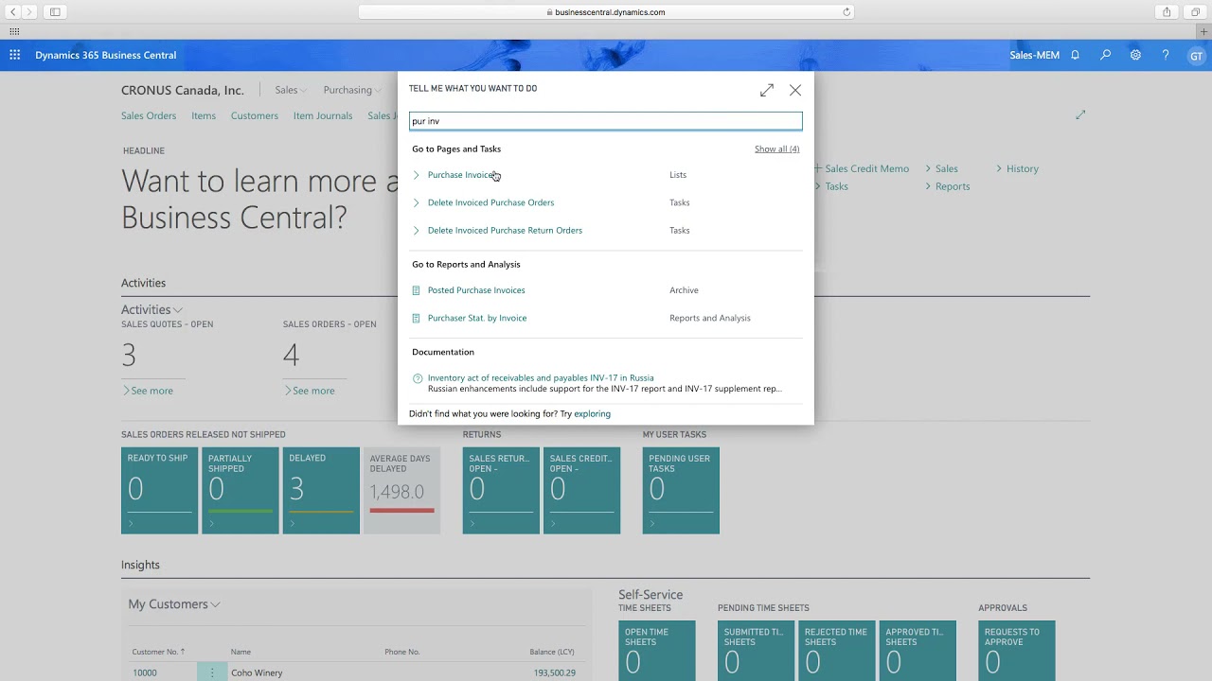Click customer number 10000
The image size is (1212, 681).
point(145,672)
